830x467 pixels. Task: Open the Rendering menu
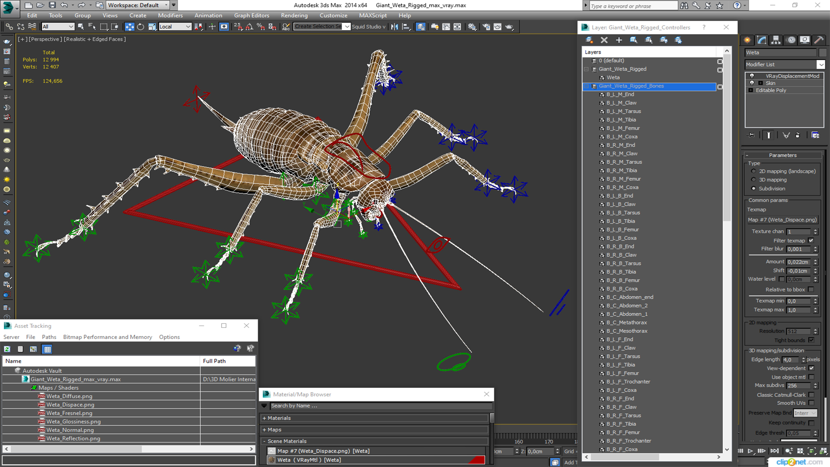[294, 16]
